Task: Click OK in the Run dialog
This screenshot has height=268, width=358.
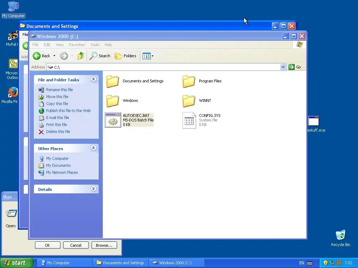Action: coord(48,245)
